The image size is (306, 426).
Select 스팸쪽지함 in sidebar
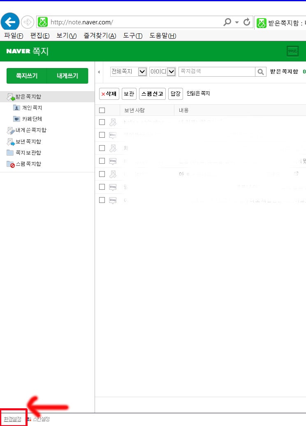[28, 164]
